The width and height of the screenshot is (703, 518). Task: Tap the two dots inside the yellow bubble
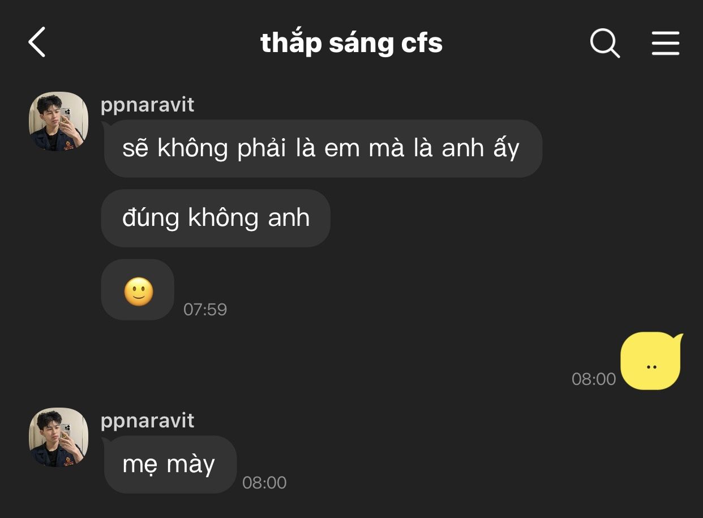[x=651, y=367]
